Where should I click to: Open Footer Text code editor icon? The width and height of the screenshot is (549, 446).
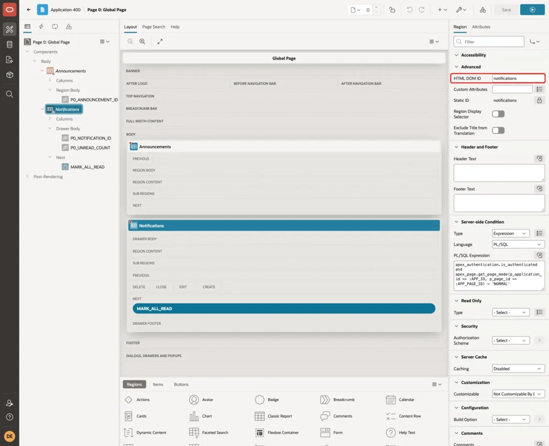[x=539, y=189]
